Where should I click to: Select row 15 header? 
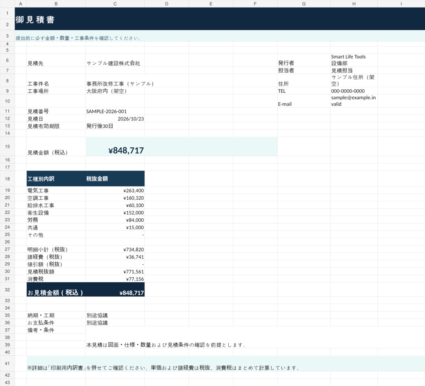tap(7, 147)
